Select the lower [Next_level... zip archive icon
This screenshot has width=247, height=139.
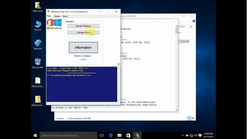[x=38, y=101]
